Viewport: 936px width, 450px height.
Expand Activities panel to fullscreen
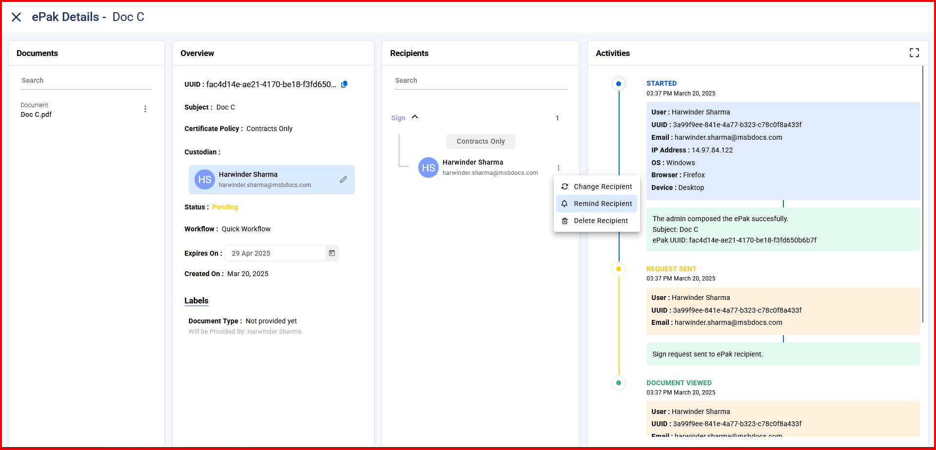914,53
